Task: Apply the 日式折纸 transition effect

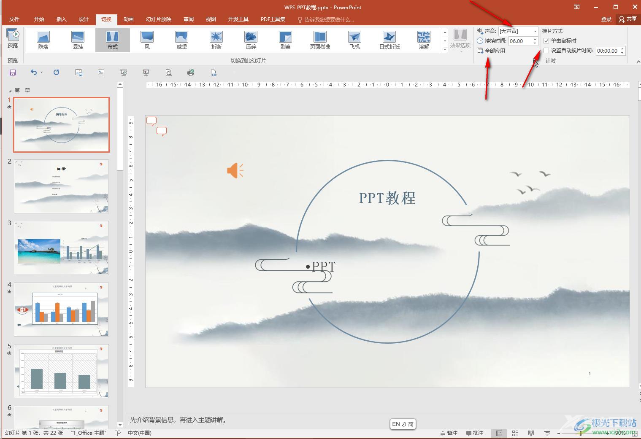Action: (389, 40)
